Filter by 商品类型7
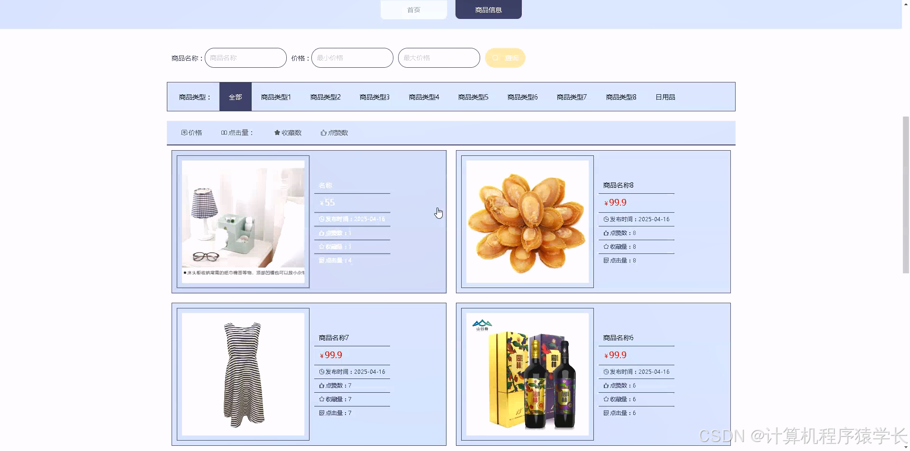This screenshot has width=910, height=451. (x=572, y=97)
